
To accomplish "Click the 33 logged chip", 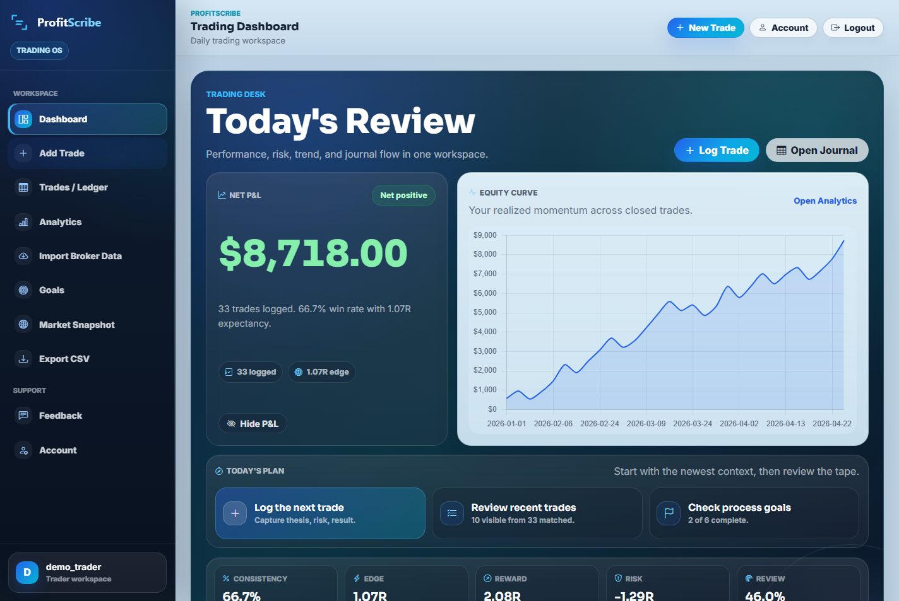I will click(250, 372).
